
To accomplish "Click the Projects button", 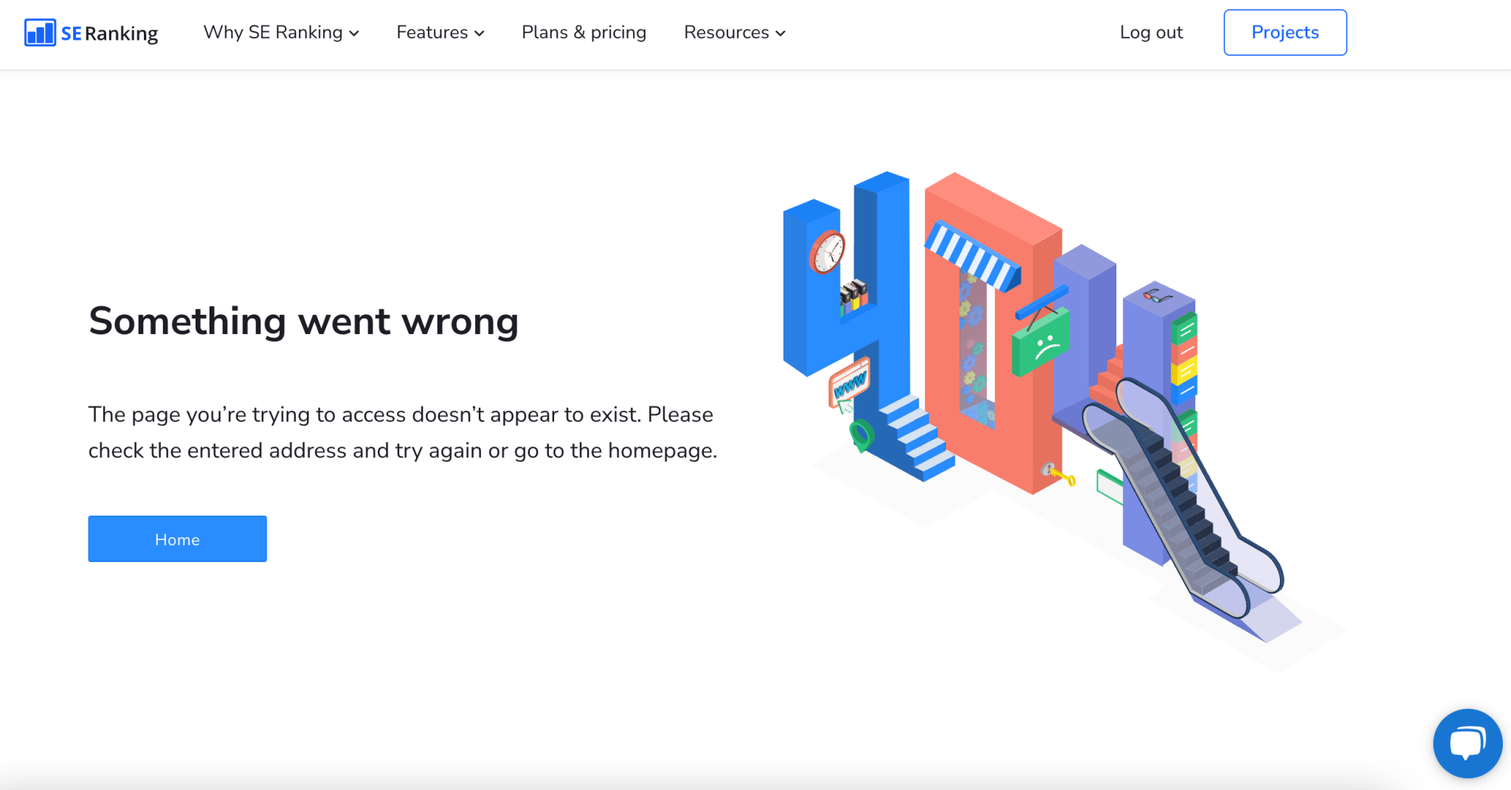I will (1284, 32).
